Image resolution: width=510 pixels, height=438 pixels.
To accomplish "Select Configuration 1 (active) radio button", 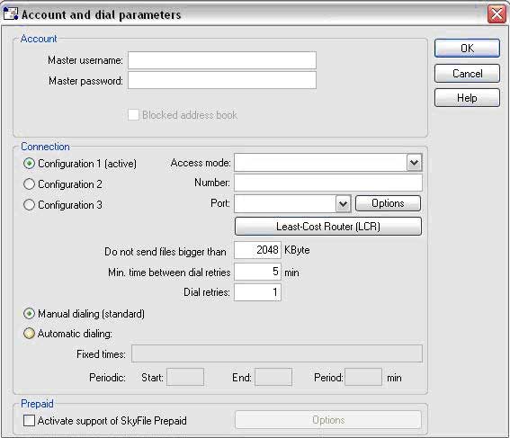I will tap(29, 163).
